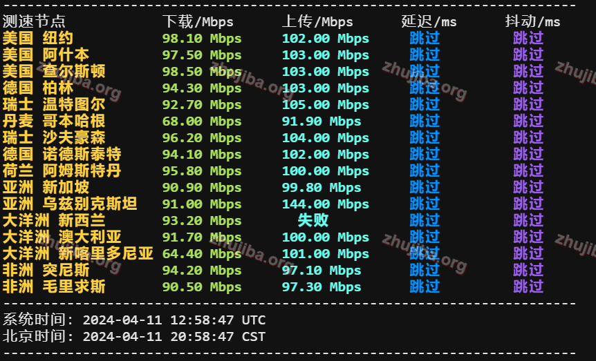This screenshot has height=361, width=596.
Task: Select upload value 99.80 Mbps
Action: [x=322, y=188]
